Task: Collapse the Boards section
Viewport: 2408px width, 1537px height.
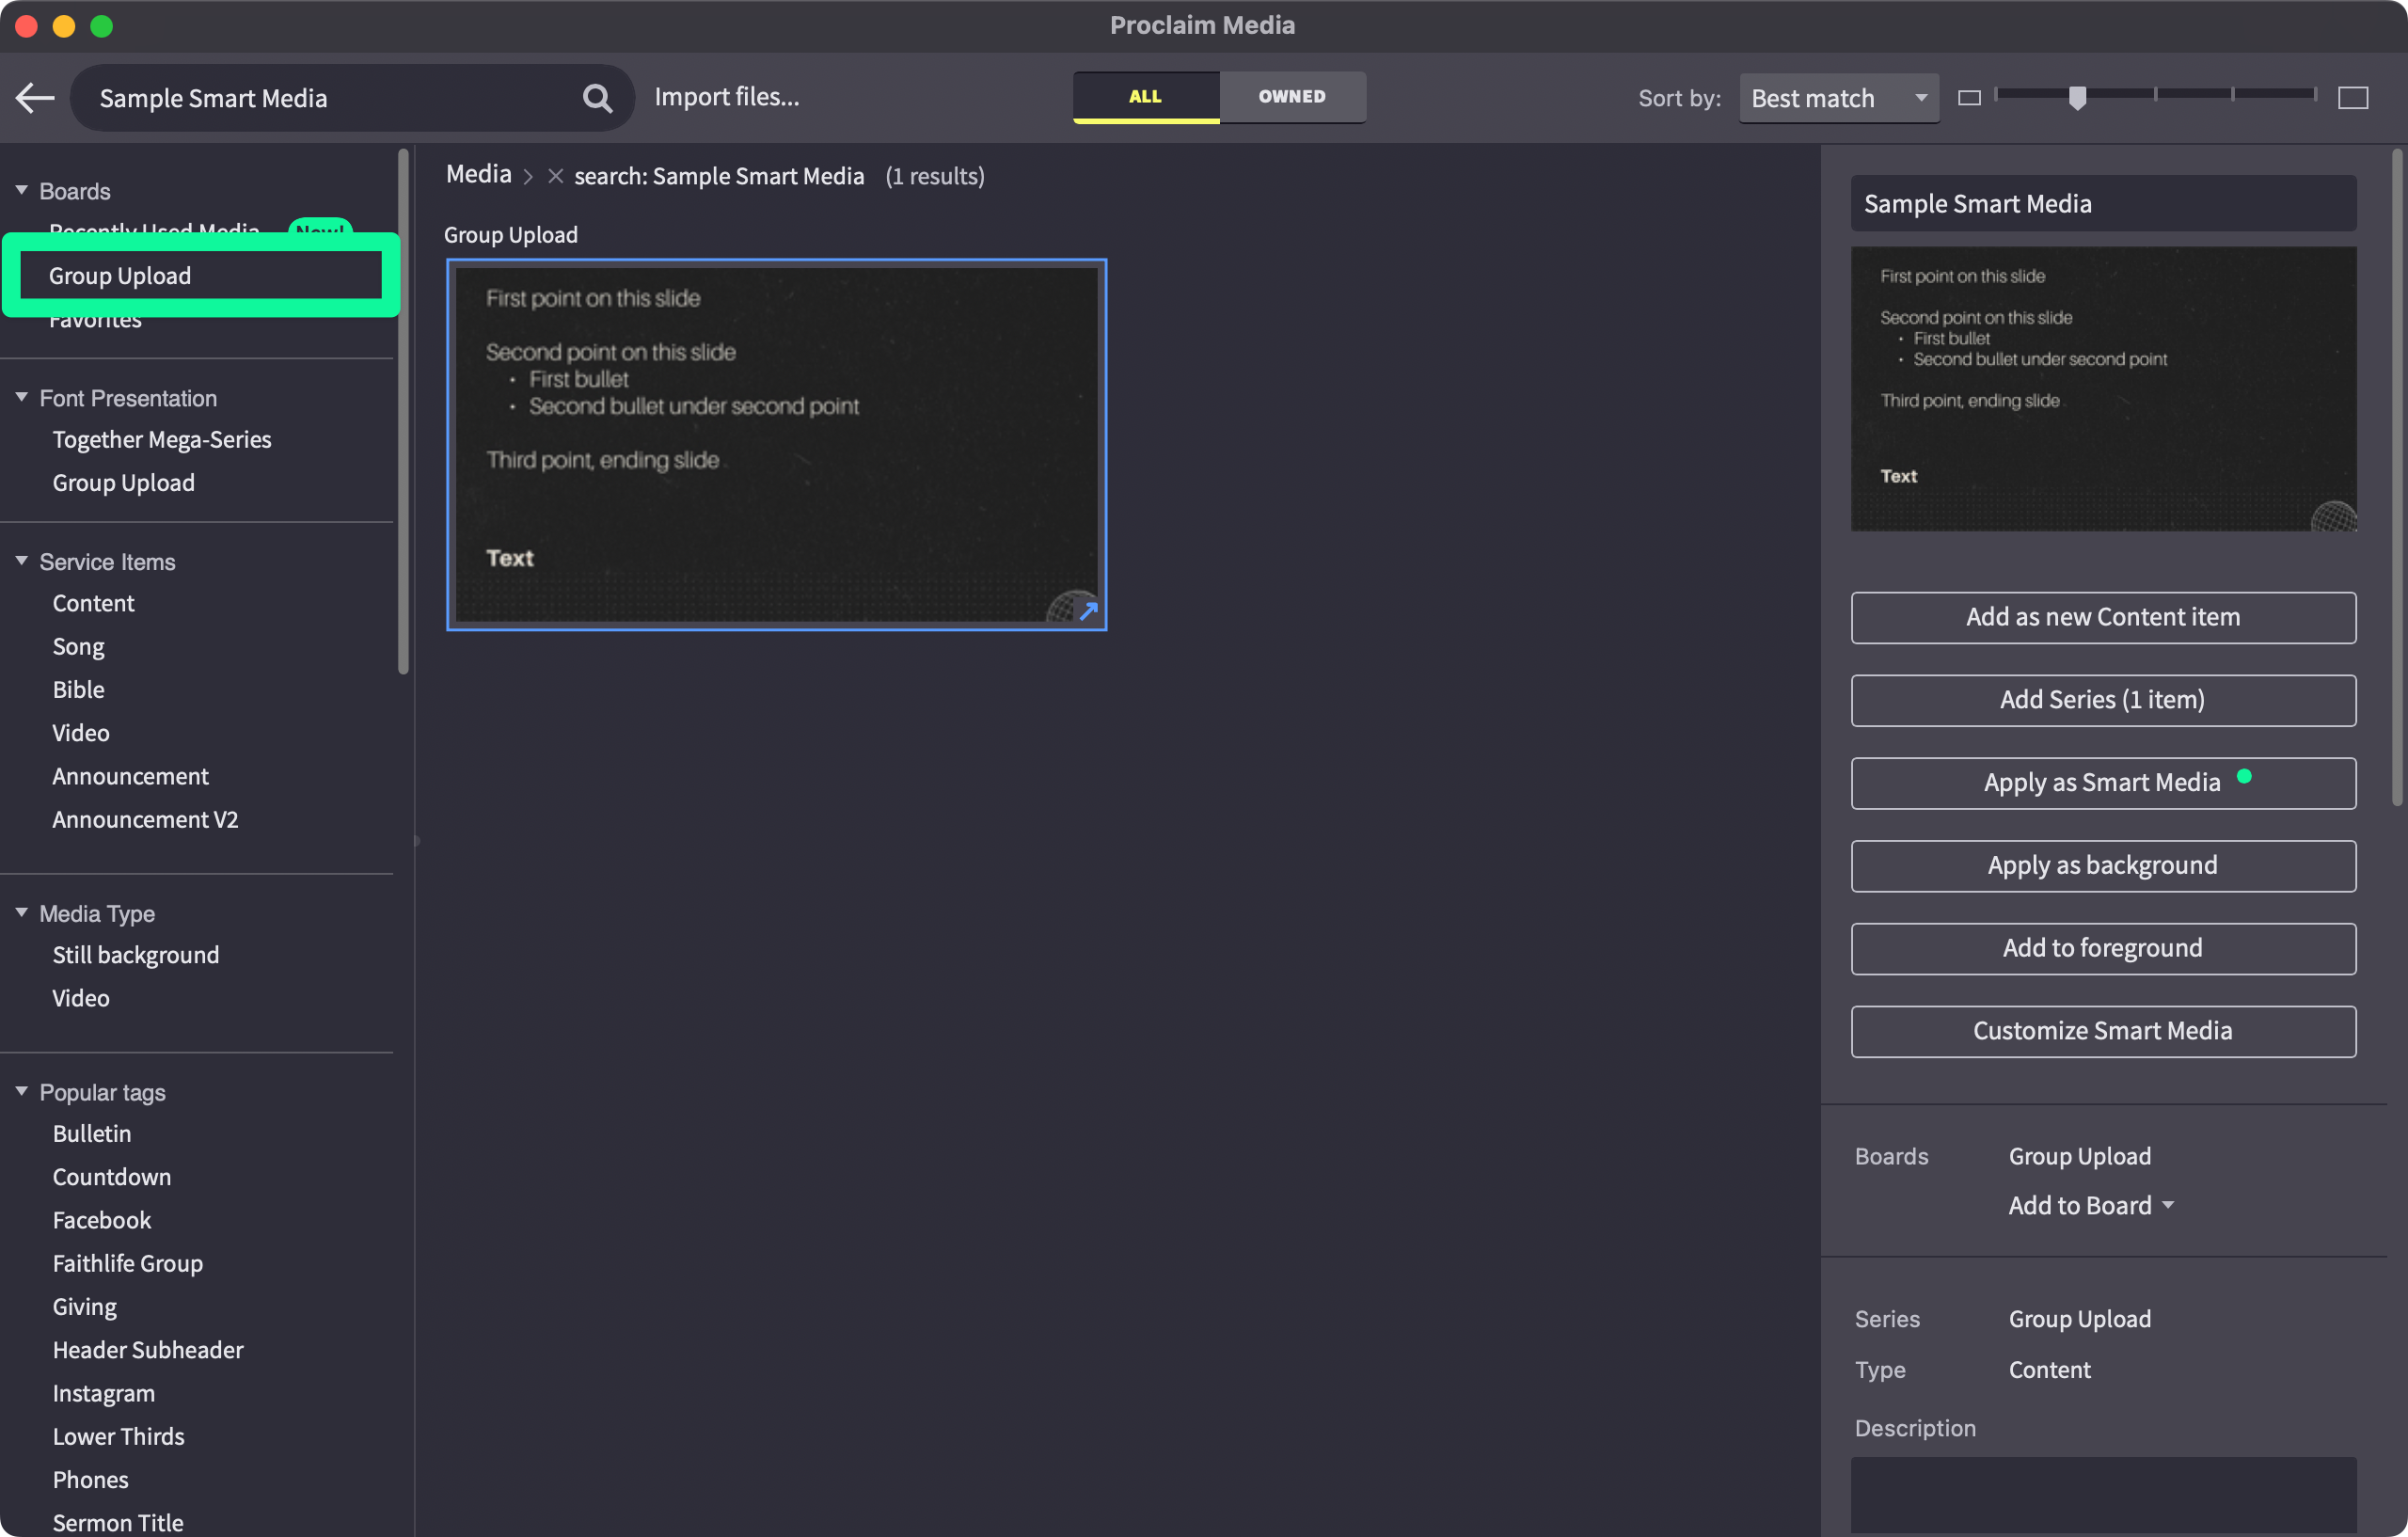Action: [x=21, y=190]
